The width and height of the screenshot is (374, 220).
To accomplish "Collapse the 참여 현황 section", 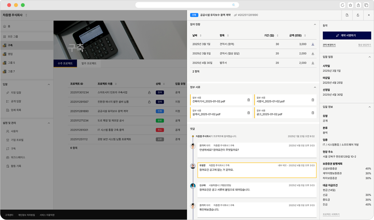I will click(x=315, y=24).
